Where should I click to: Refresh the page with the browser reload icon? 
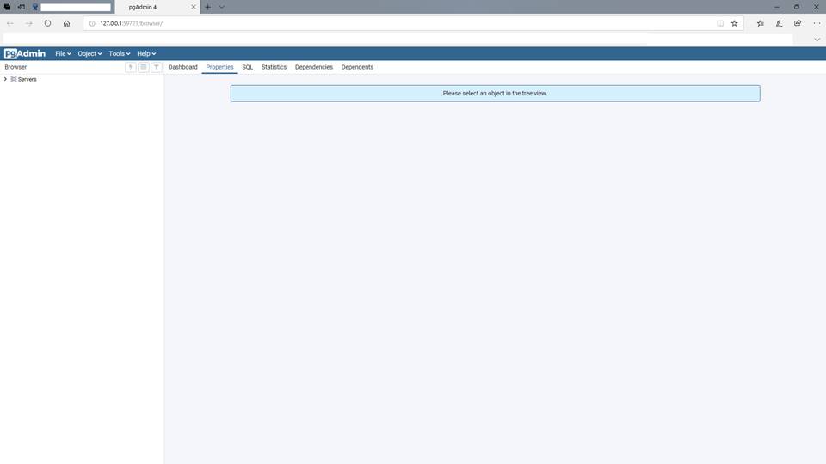[x=47, y=23]
